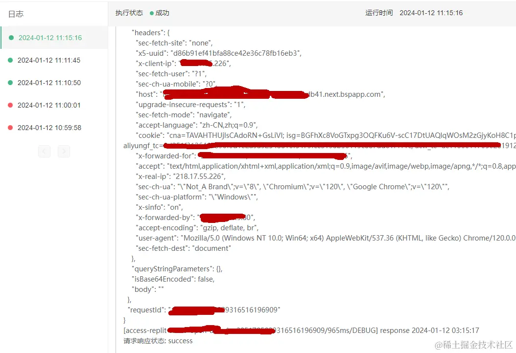
Task: Click the sec-fetch-site none line
Action: tap(174, 43)
